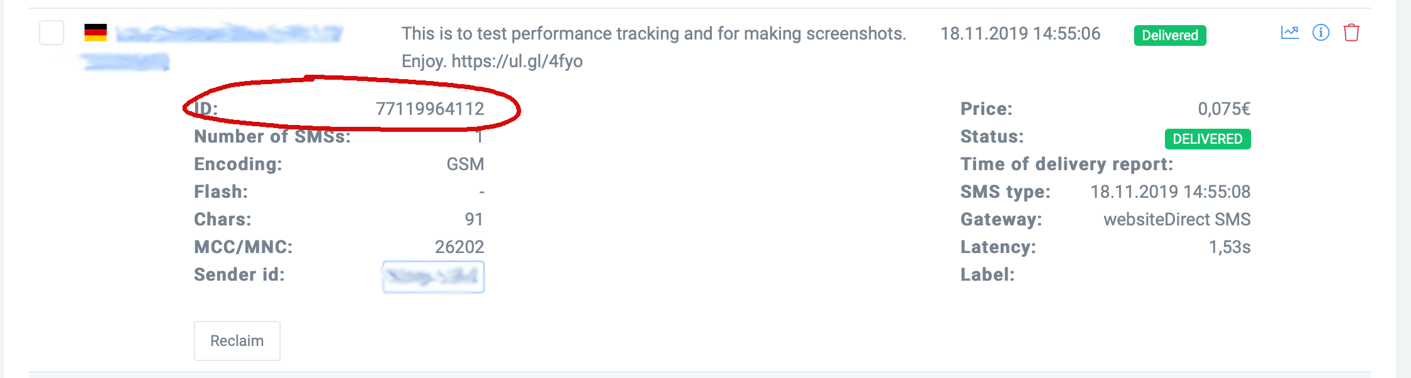
Task: Select the Encoding value GSM
Action: (465, 165)
